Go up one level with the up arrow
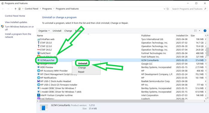The height and width of the screenshot is (113, 209). [x=16, y=9]
